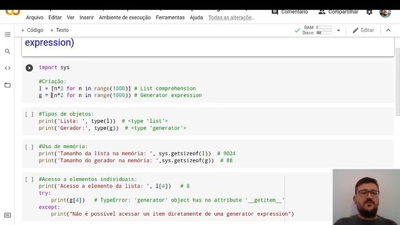Click the 'Acesso a elemento da lista' line

114,186
